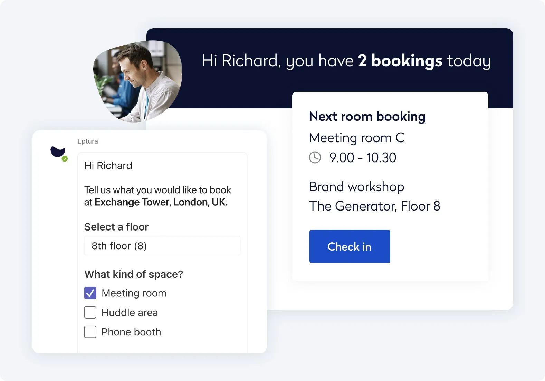Click the Exchange Tower, London, UK text
Screen dimensions: 545x381
tap(161, 202)
